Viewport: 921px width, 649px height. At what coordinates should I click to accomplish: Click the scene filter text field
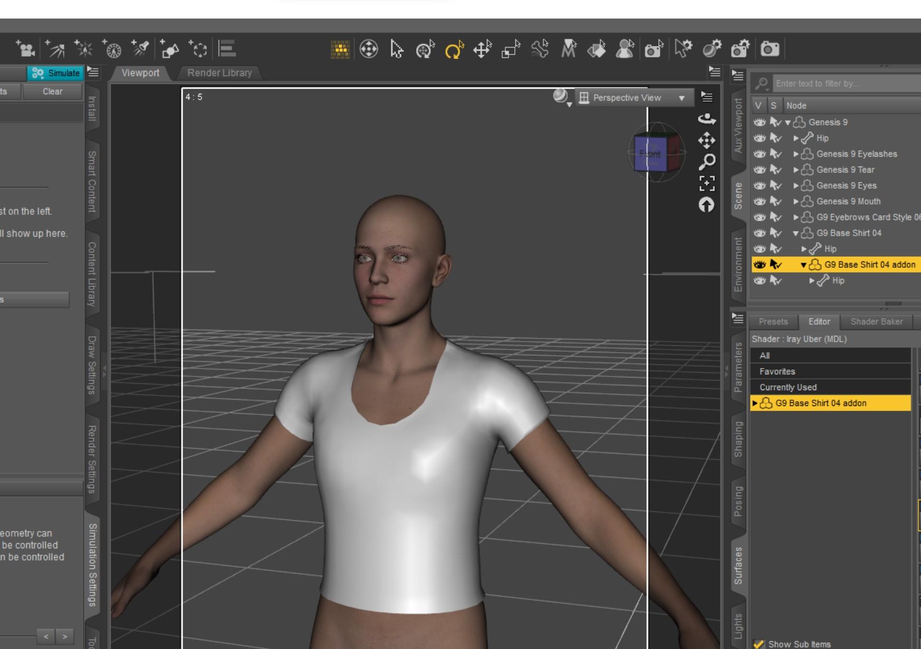[844, 83]
